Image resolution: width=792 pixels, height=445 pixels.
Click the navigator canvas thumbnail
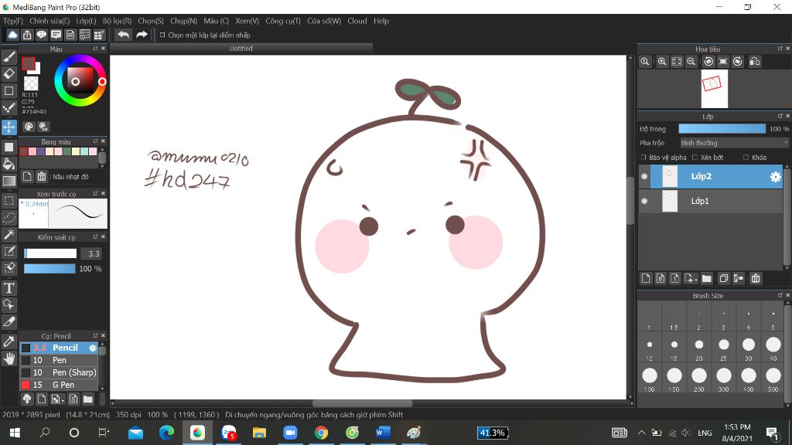714,89
